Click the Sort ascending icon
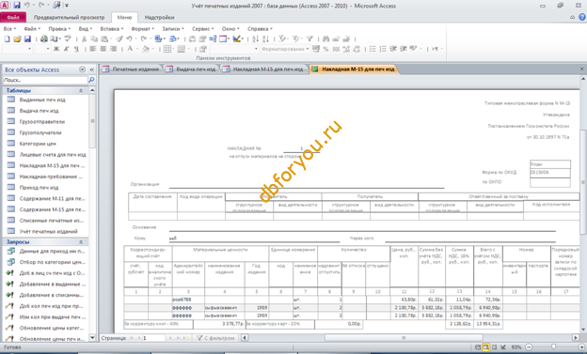The height and width of the screenshot is (354, 587). [x=255, y=38]
